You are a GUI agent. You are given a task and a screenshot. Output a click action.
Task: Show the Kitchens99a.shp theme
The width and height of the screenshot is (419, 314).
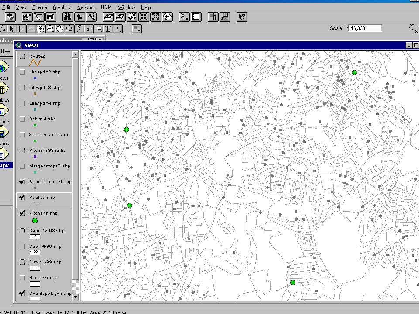22,150
